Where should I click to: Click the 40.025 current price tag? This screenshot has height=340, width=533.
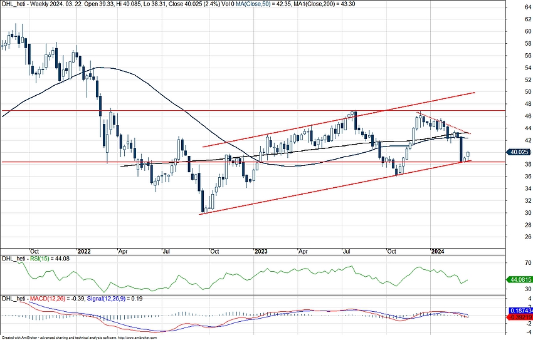click(521, 152)
